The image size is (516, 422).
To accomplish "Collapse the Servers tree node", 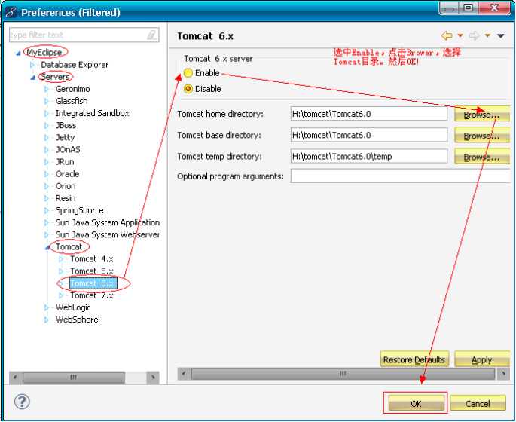I will [33, 78].
